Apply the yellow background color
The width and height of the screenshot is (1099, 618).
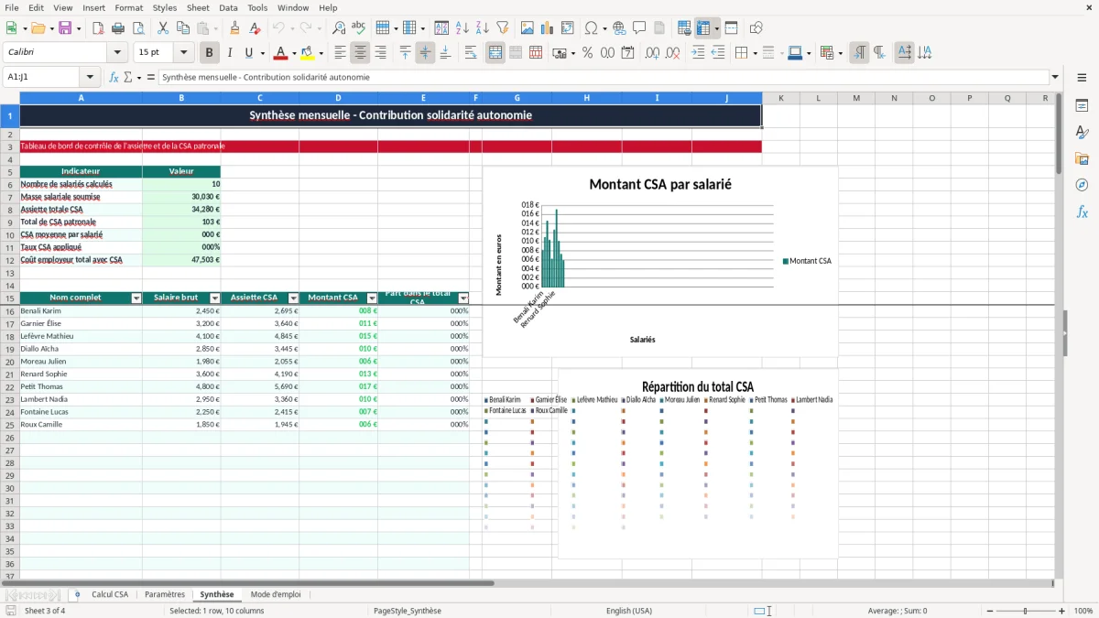tap(308, 53)
